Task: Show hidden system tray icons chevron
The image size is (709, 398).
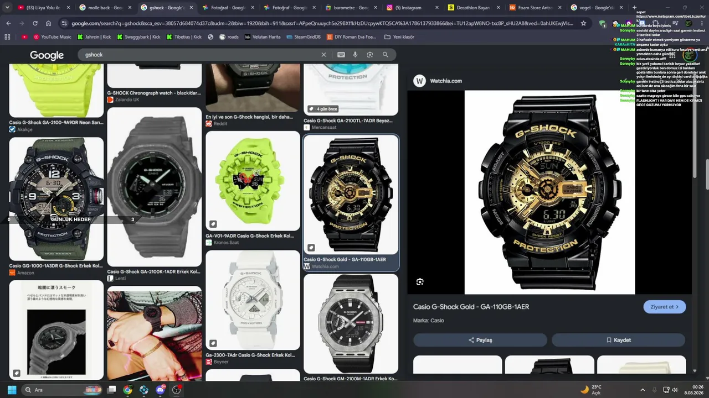Action: [x=643, y=390]
